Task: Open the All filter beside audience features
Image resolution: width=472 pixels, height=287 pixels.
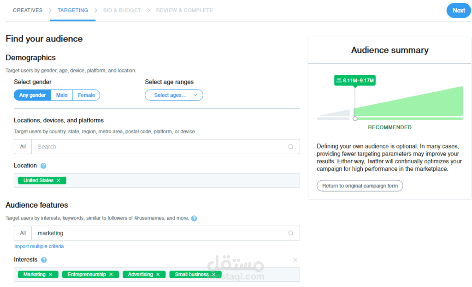Action: tap(22, 233)
